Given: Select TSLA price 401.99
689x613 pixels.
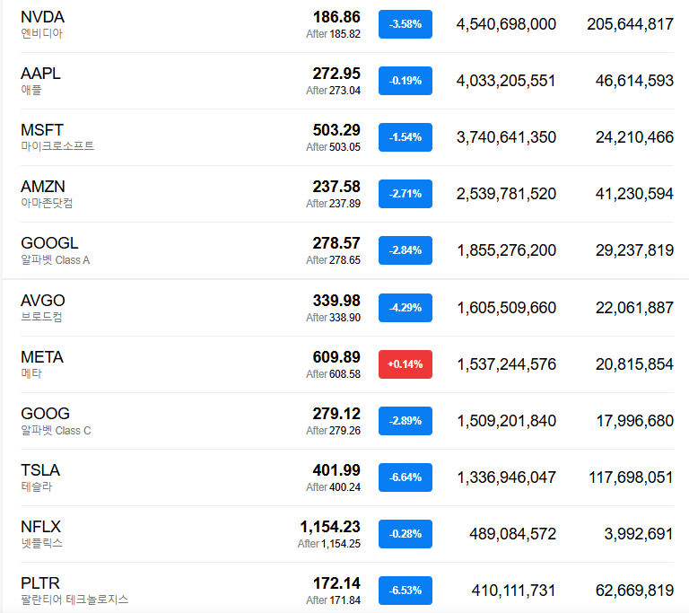Looking at the screenshot, I should [336, 470].
